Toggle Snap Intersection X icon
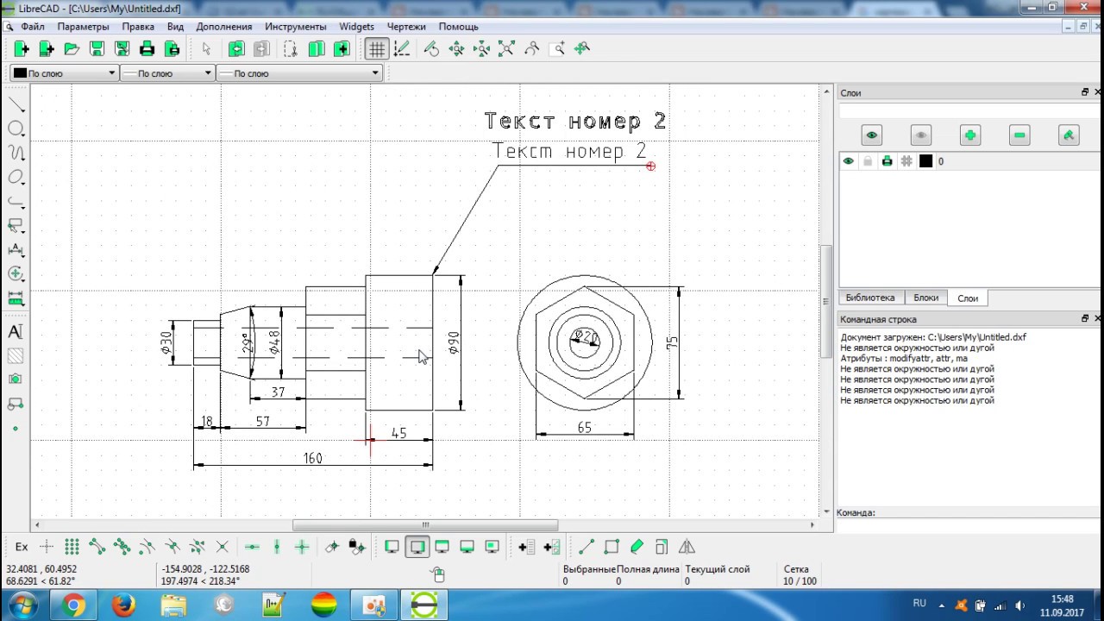 point(222,547)
